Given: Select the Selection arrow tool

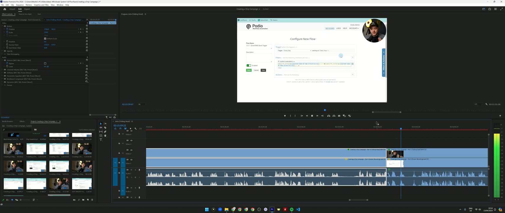Looking at the screenshot, I should [101, 124].
